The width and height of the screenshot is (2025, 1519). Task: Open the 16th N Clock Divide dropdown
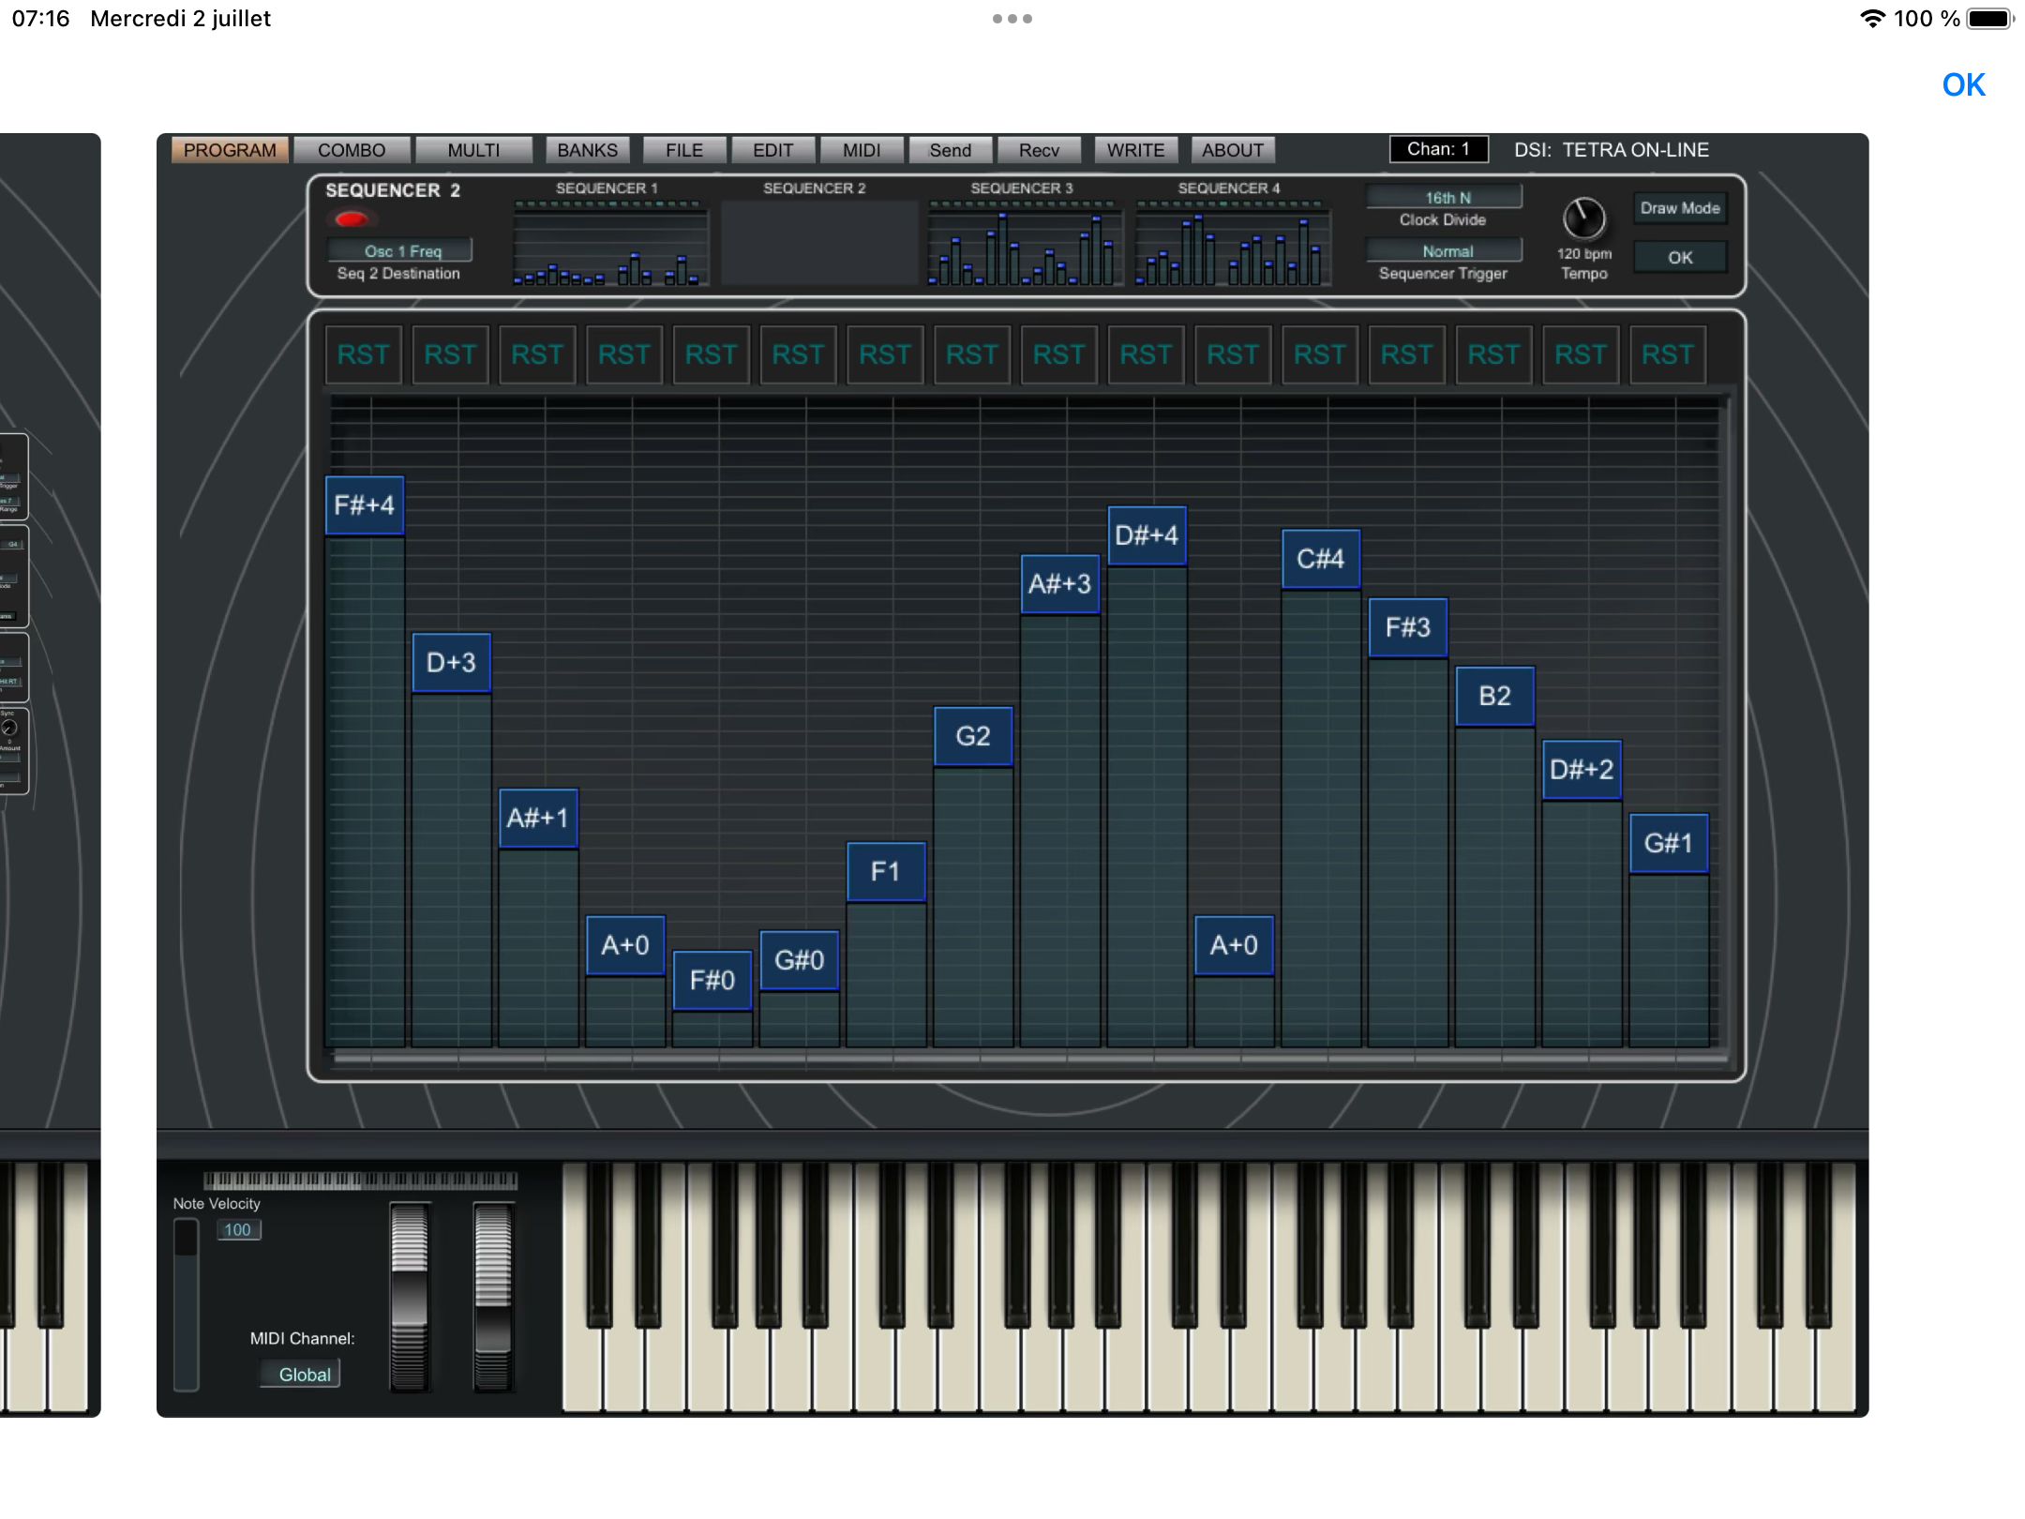click(x=1444, y=197)
